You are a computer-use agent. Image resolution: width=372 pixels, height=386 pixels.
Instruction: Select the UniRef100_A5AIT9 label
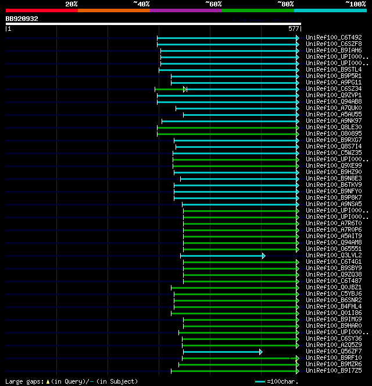coord(334,236)
